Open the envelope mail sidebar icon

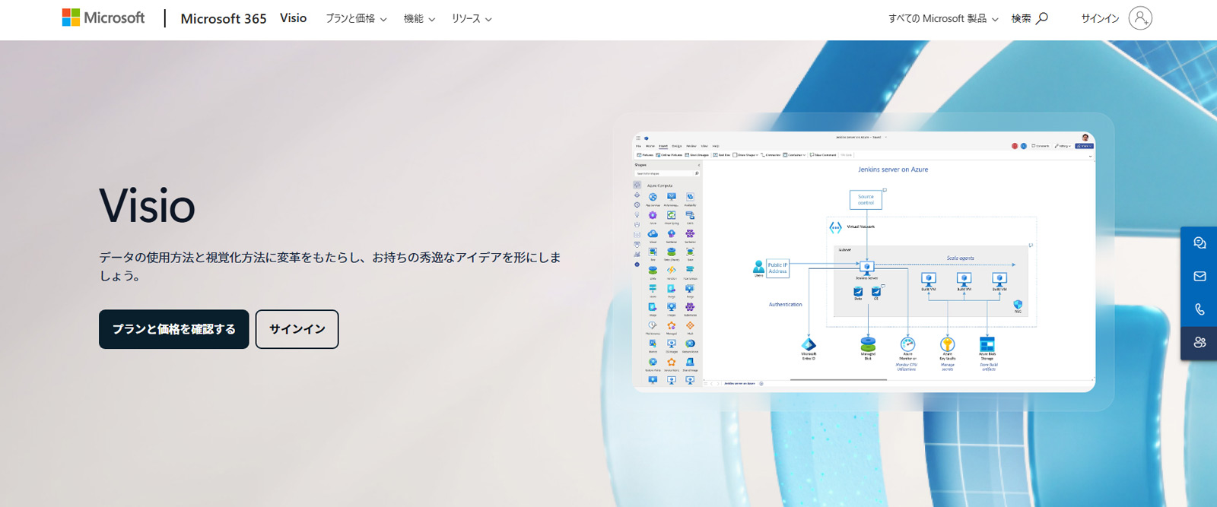click(x=1200, y=277)
